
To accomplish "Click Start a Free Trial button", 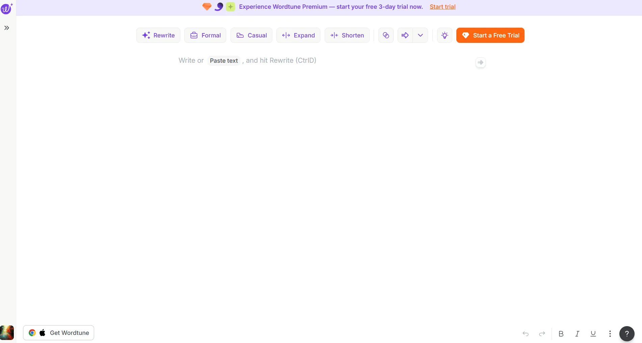I will [490, 35].
